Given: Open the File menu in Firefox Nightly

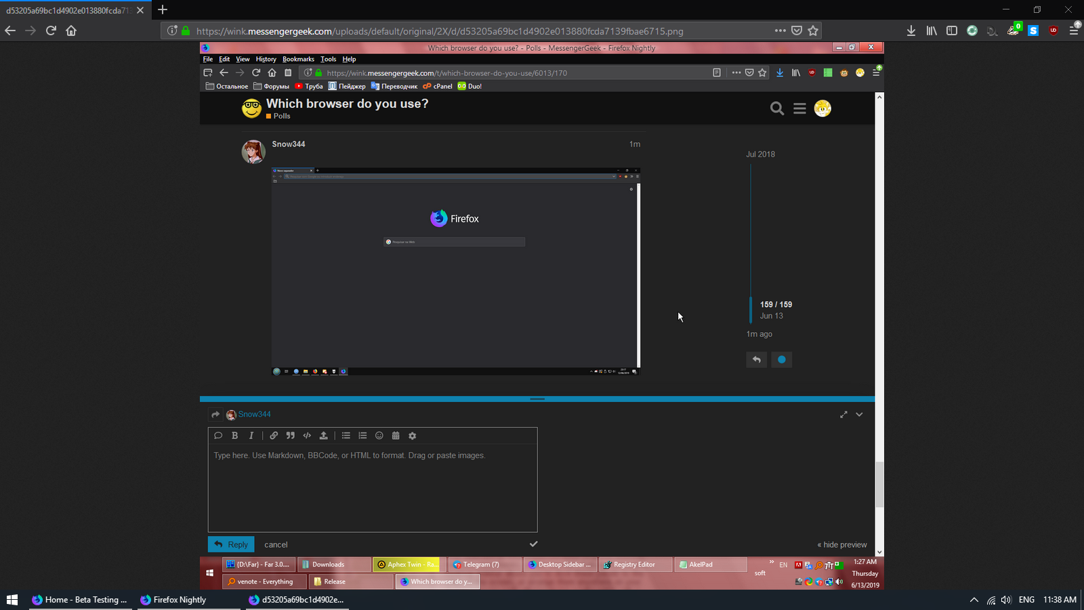Looking at the screenshot, I should point(208,59).
